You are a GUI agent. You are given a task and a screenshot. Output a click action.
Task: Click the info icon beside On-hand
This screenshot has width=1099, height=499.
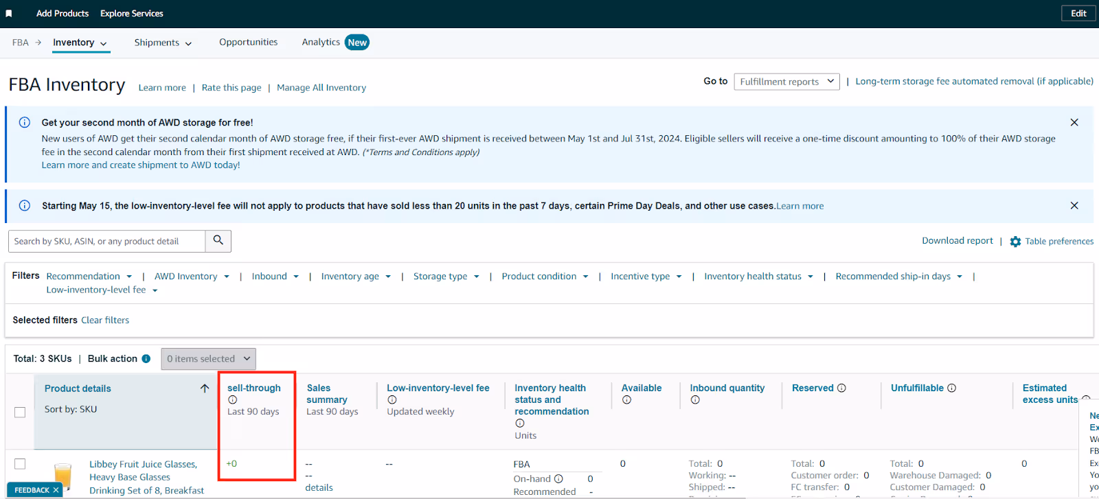coord(558,478)
